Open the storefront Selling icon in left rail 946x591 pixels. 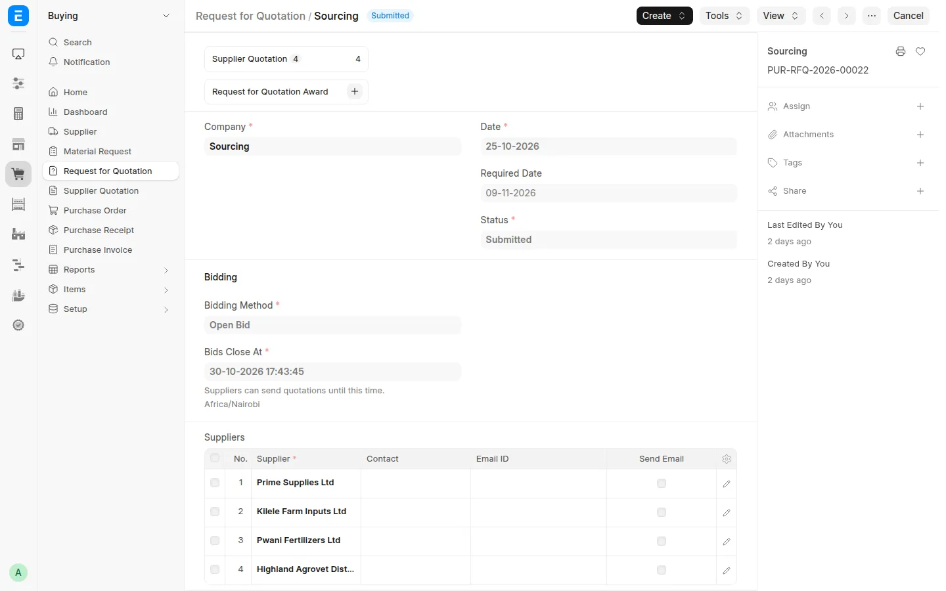18,144
